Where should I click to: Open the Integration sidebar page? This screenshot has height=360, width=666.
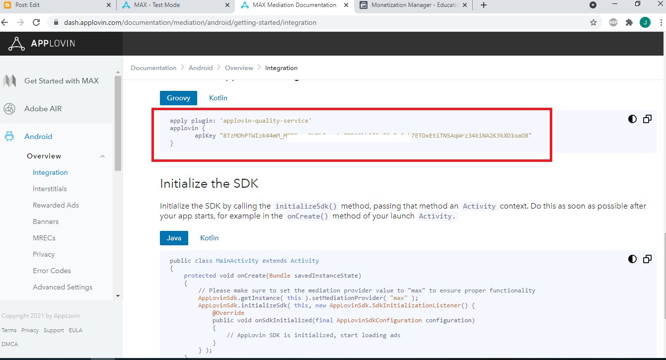tap(50, 172)
